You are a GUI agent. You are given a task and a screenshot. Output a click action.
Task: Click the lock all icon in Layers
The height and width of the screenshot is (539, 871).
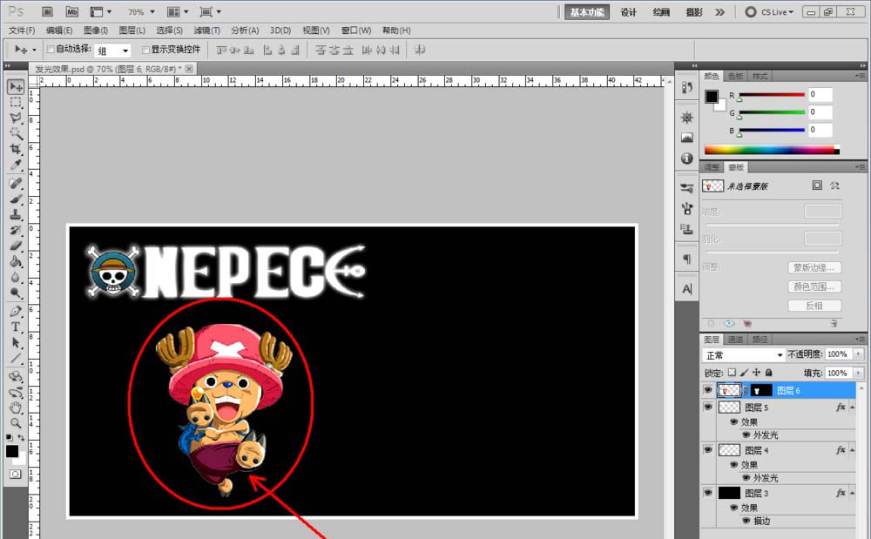pyautogui.click(x=769, y=373)
